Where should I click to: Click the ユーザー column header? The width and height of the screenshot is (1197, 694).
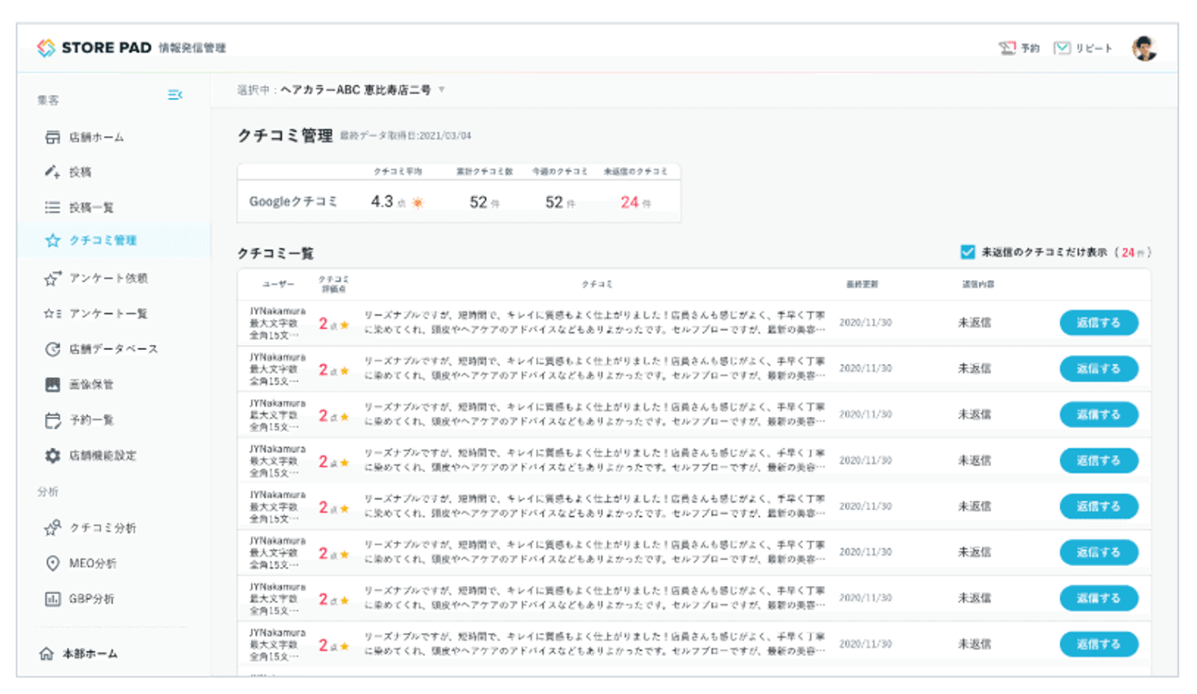pos(278,284)
